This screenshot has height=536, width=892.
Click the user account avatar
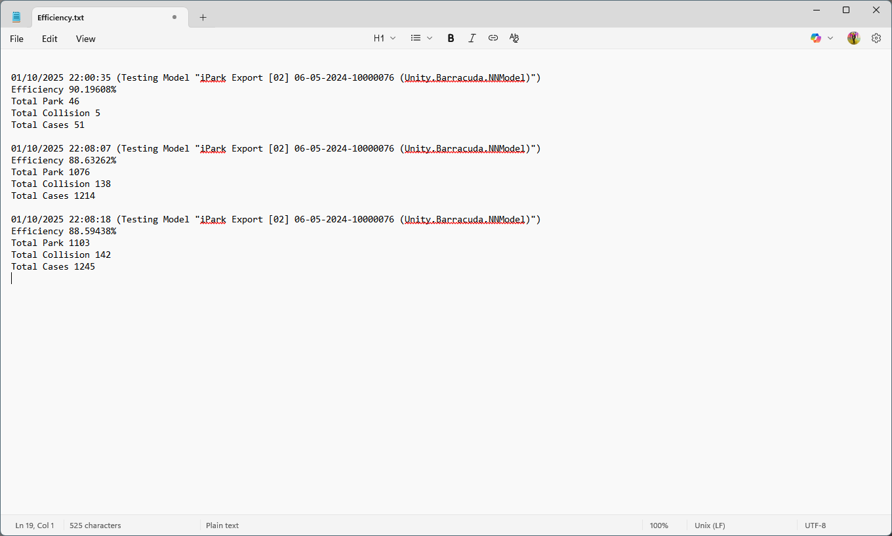tap(853, 38)
